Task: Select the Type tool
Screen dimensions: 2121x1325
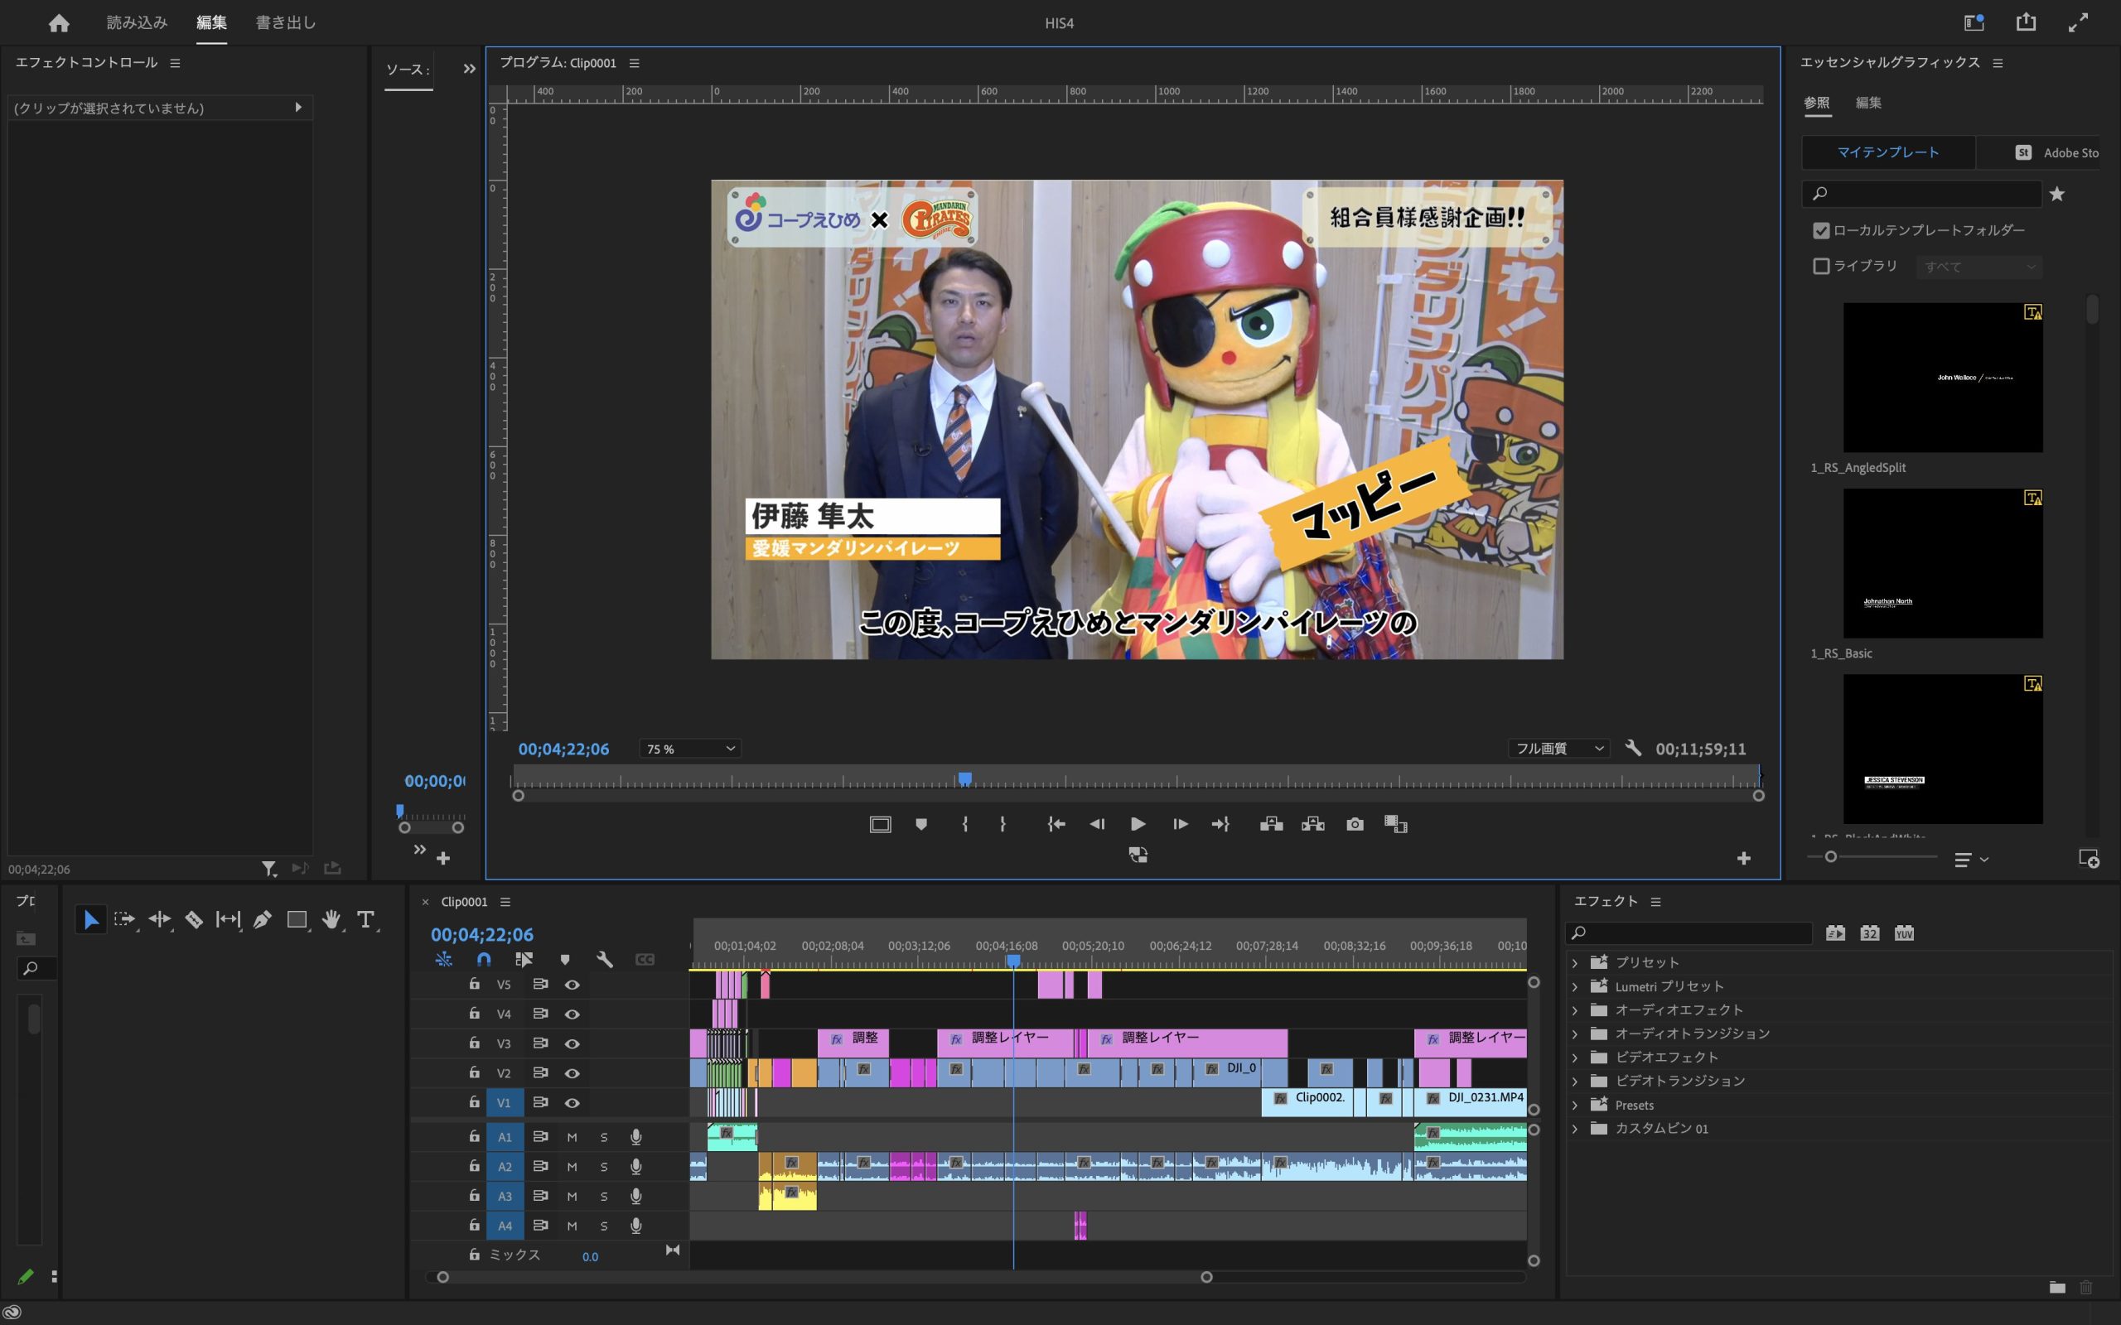Action: pyautogui.click(x=366, y=919)
